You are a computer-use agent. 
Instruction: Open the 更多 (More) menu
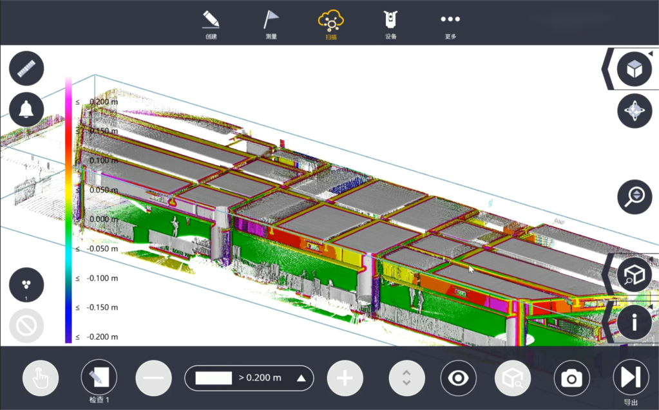pyautogui.click(x=450, y=26)
